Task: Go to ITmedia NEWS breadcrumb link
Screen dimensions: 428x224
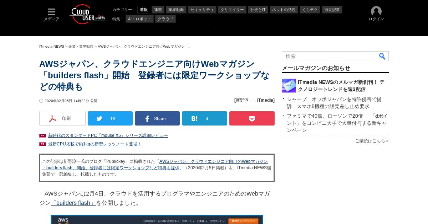Action: tap(52, 47)
